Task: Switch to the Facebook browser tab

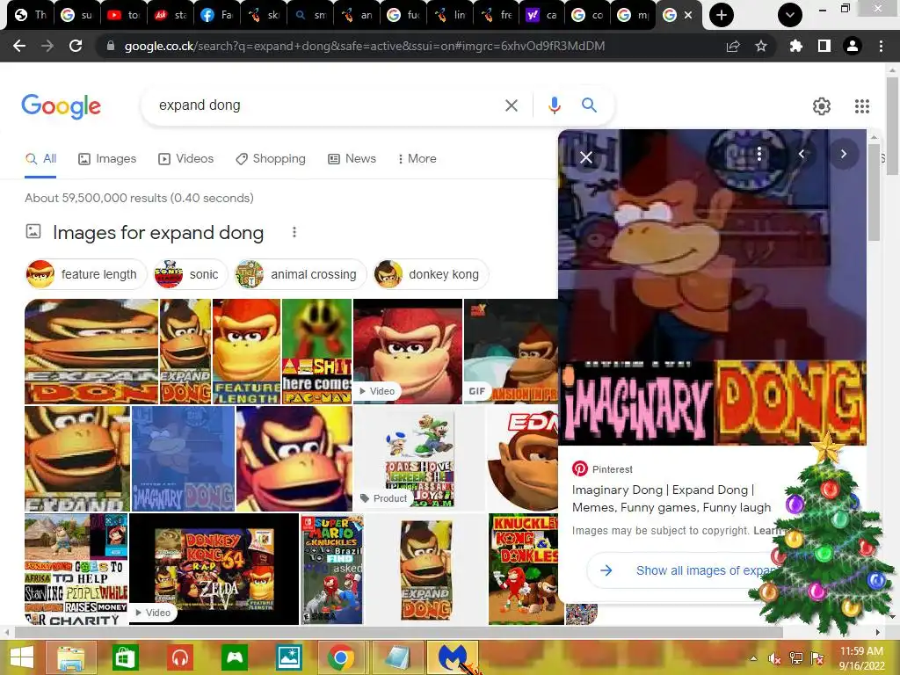Action: (x=216, y=15)
